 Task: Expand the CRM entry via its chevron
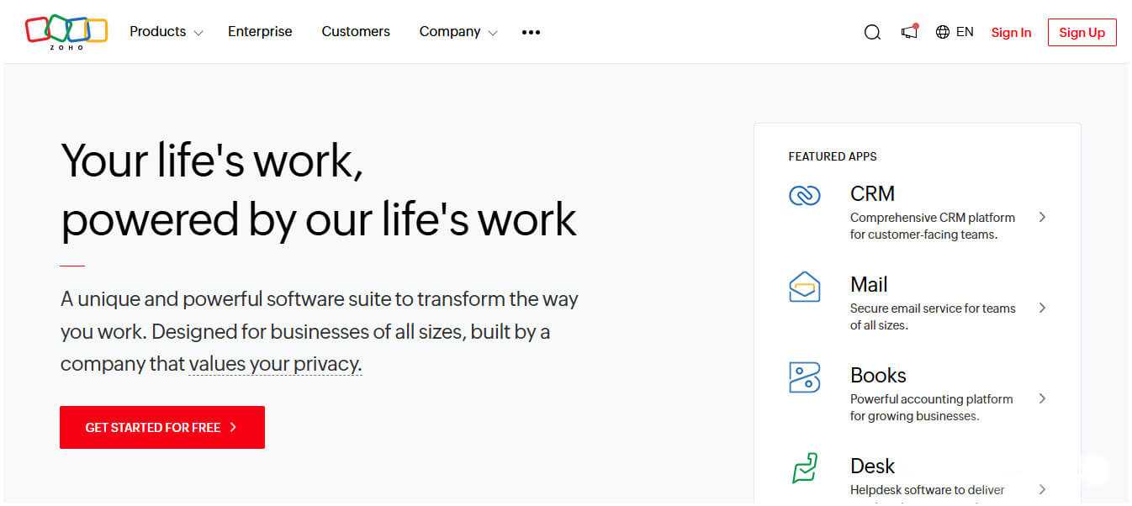[1043, 217]
